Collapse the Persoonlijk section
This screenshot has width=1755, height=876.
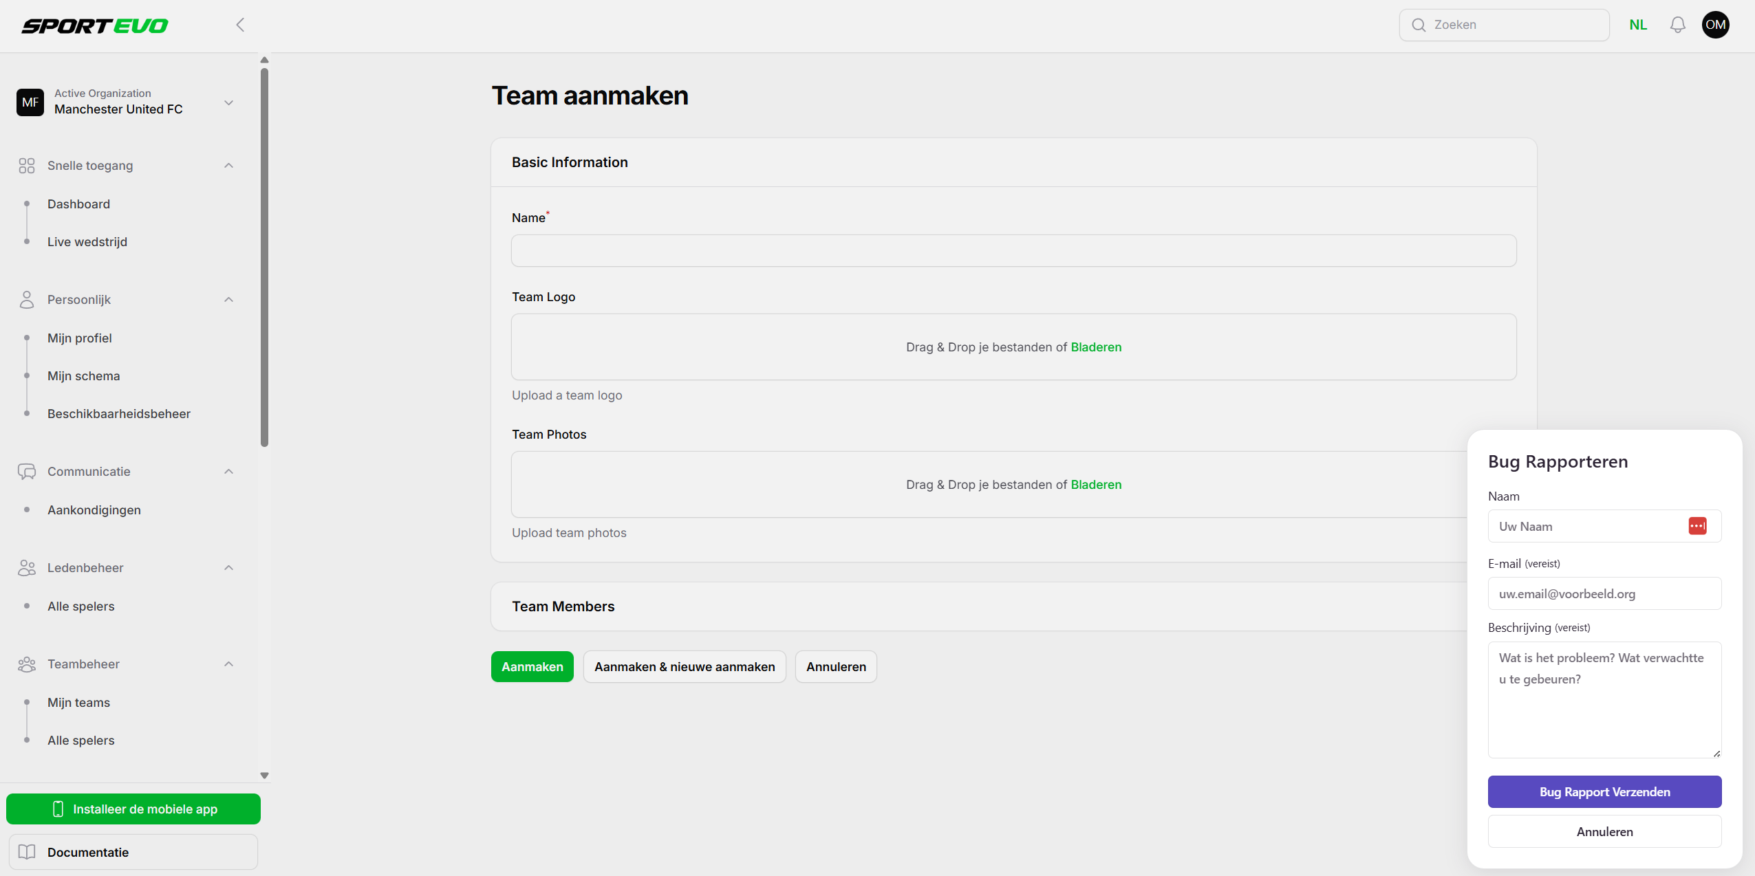click(229, 300)
